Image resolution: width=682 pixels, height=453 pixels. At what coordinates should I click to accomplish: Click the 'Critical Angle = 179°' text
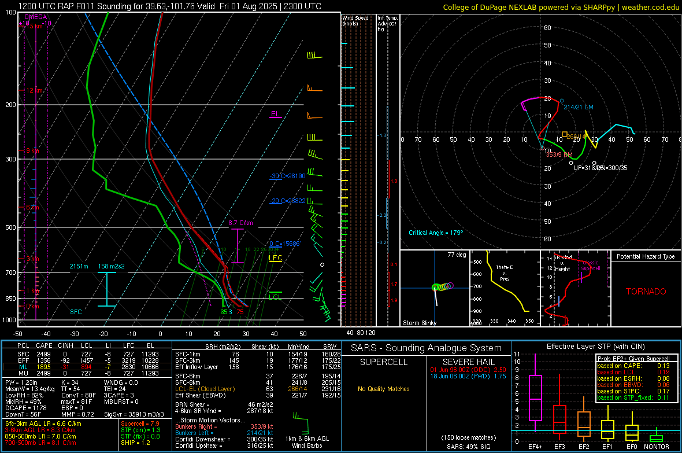pos(436,233)
